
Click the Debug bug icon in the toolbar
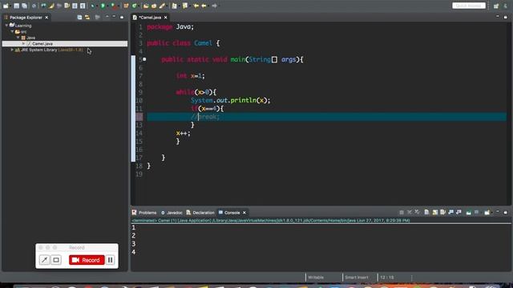pyautogui.click(x=93, y=6)
